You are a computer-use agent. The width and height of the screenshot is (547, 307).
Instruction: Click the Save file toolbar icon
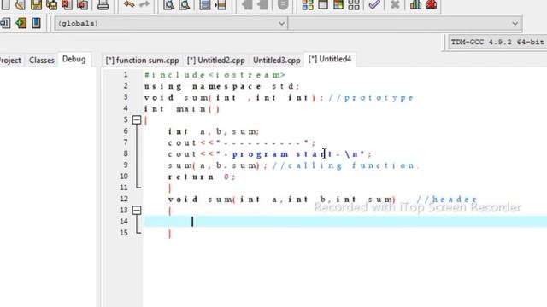[36, 4]
